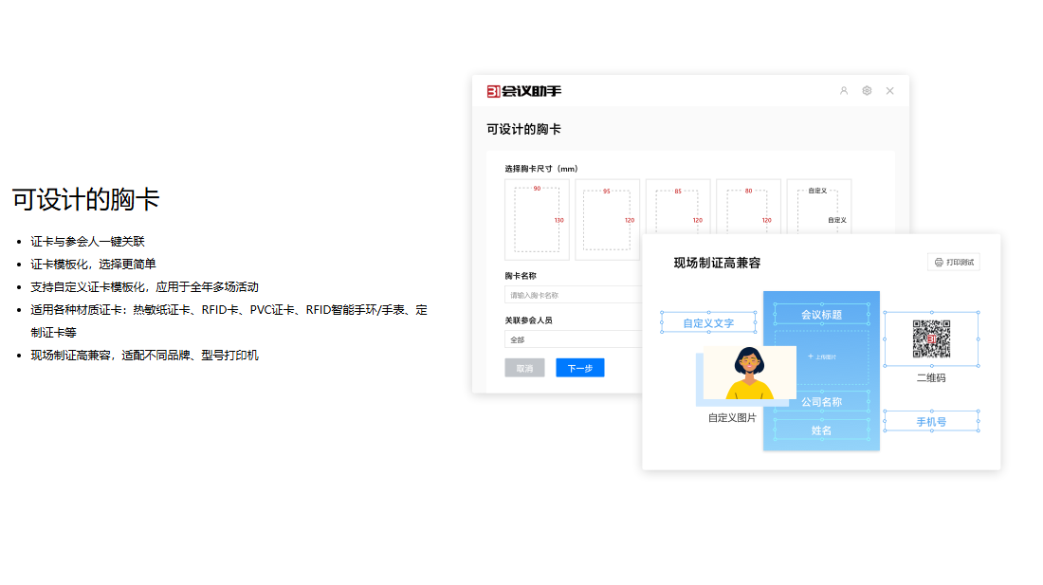
Task: Select the 手机号 field box
Action: (930, 421)
